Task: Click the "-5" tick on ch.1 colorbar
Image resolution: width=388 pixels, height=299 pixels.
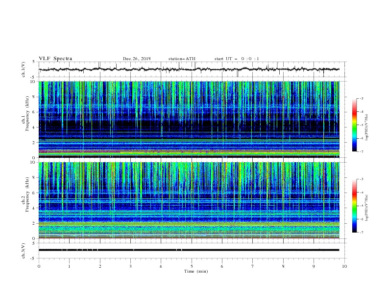Action: (x=362, y=125)
